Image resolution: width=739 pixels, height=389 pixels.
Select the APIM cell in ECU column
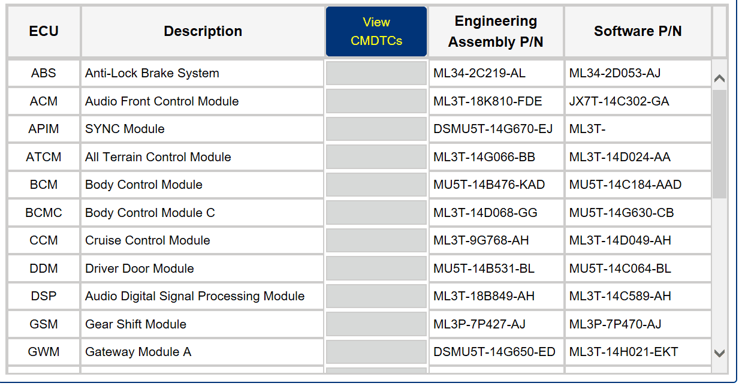44,129
